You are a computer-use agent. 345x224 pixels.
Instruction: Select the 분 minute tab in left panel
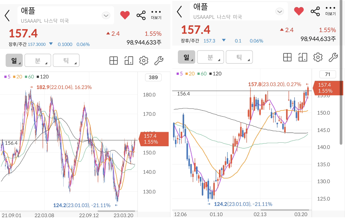tap(38, 60)
